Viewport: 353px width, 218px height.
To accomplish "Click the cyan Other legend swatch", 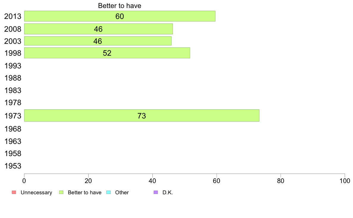I will (x=108, y=193).
